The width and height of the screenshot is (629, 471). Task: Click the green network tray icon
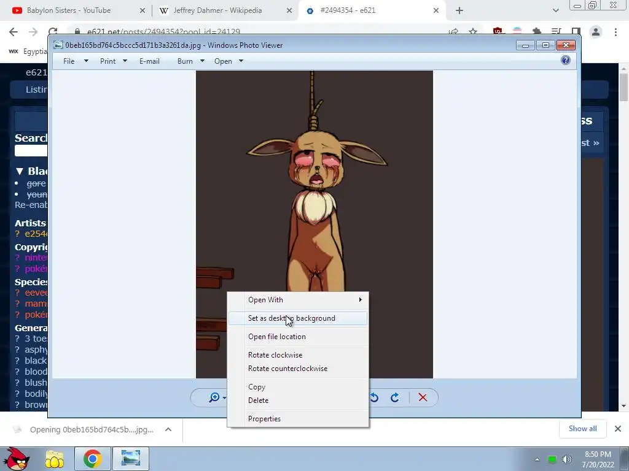click(552, 460)
